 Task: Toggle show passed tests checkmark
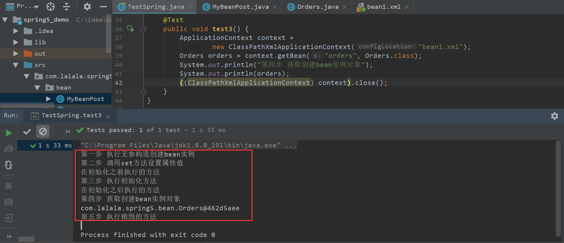coord(27,131)
